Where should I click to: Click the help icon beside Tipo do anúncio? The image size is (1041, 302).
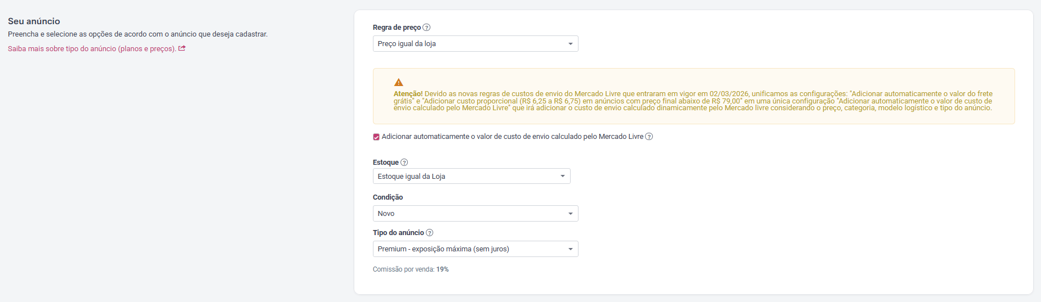point(429,233)
